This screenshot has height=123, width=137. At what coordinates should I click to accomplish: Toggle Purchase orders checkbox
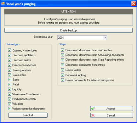[x=10, y=60]
